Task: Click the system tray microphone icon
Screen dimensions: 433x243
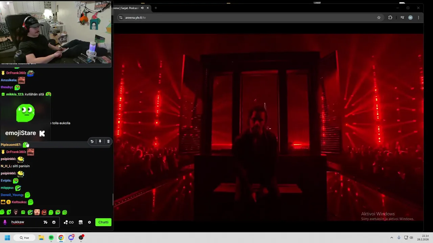Action: coord(399,238)
